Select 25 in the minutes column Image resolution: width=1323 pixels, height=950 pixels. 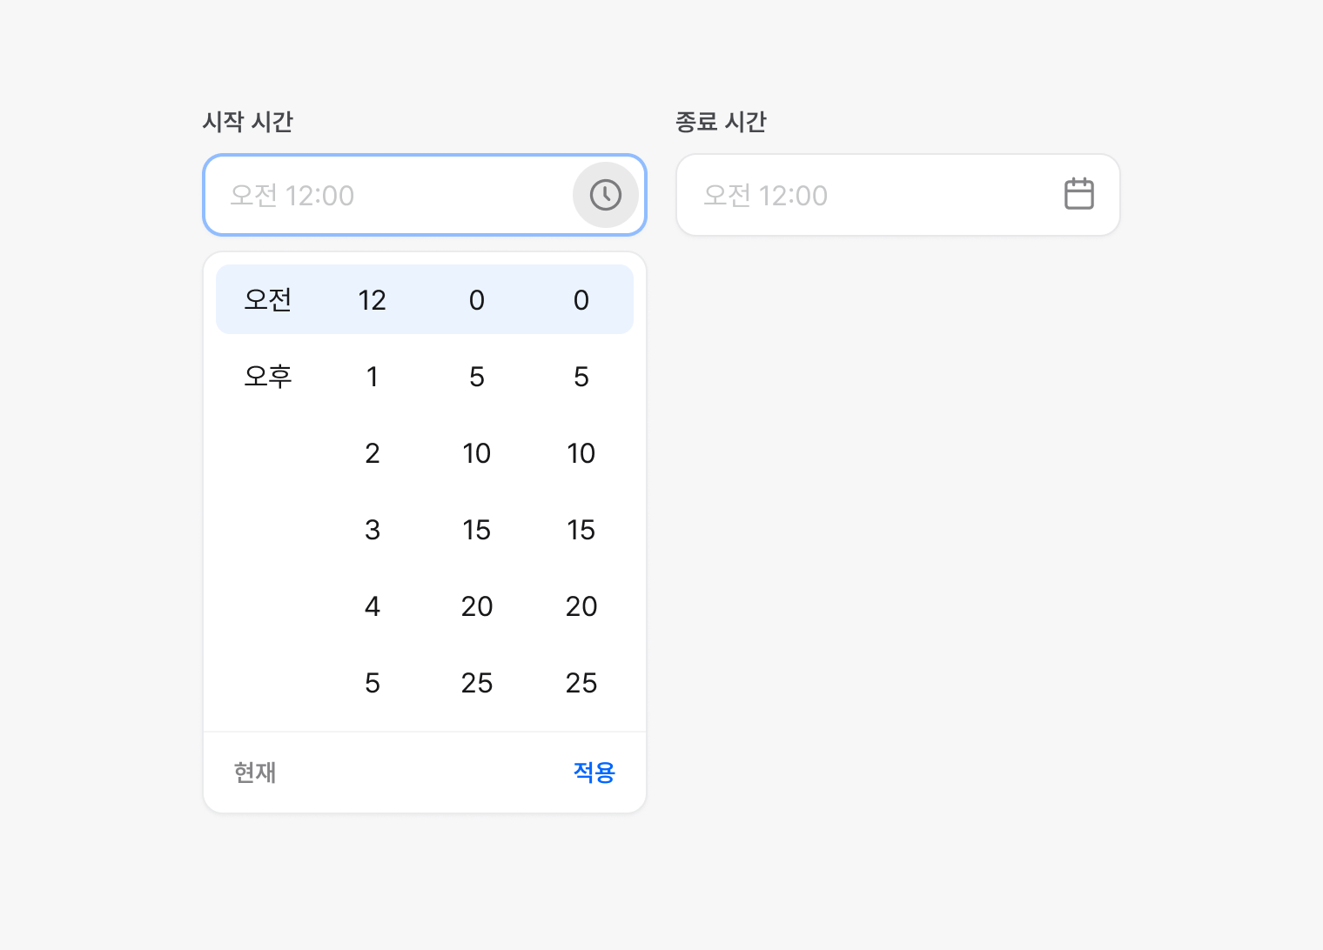click(477, 683)
